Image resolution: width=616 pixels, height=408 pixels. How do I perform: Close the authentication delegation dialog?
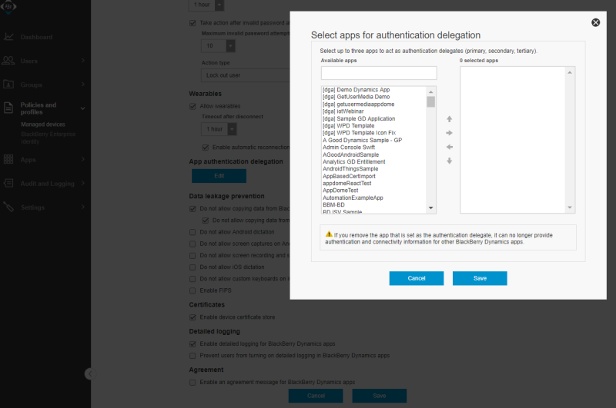595,22
